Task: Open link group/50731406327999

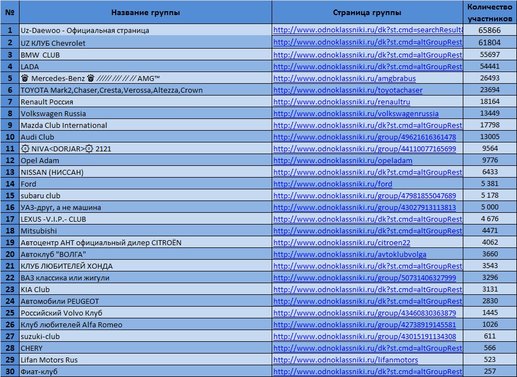Action: tap(364, 278)
